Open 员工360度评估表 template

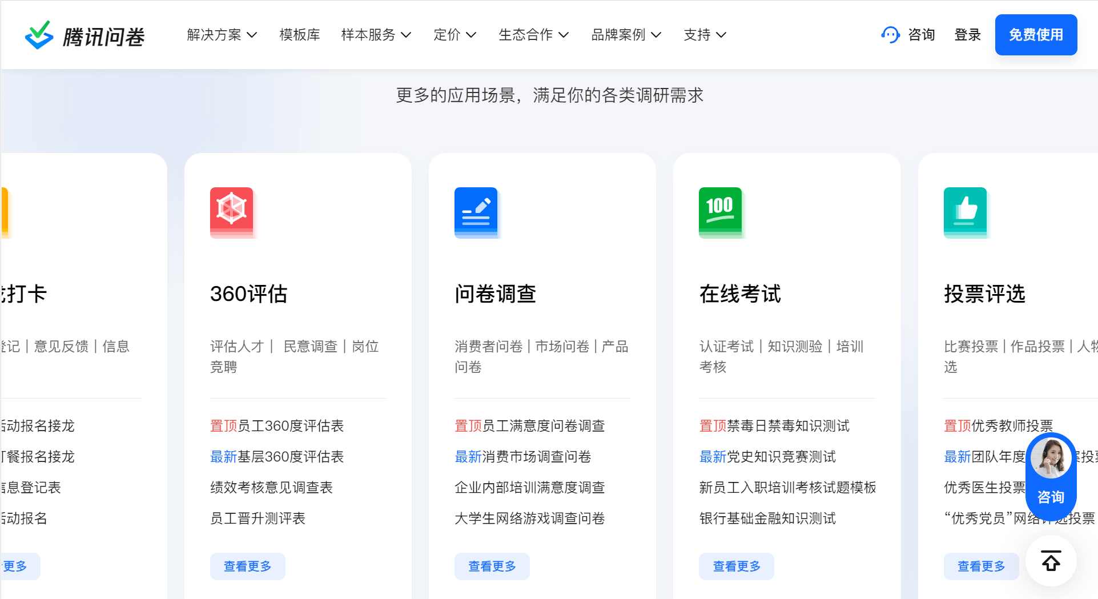(x=291, y=425)
